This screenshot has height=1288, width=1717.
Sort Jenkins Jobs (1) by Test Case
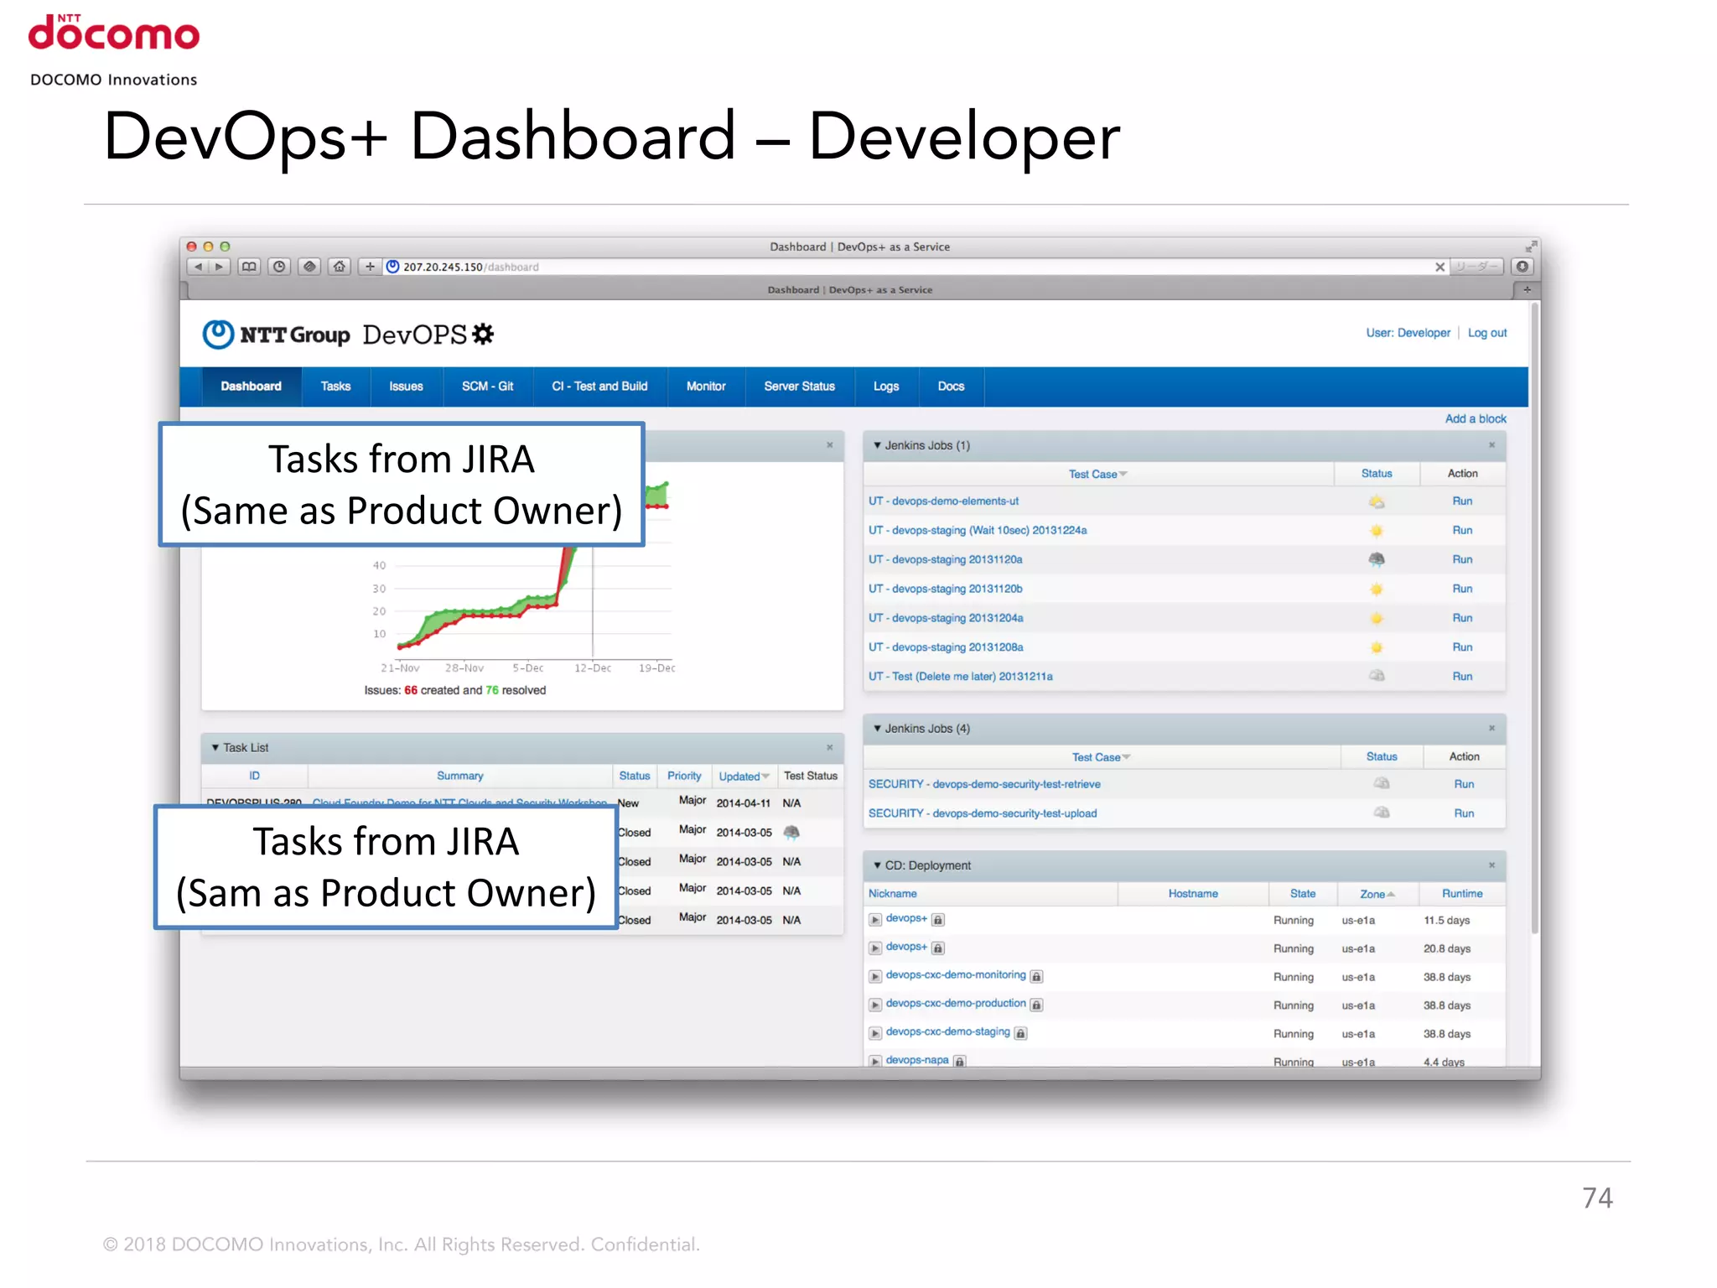[x=1097, y=474]
